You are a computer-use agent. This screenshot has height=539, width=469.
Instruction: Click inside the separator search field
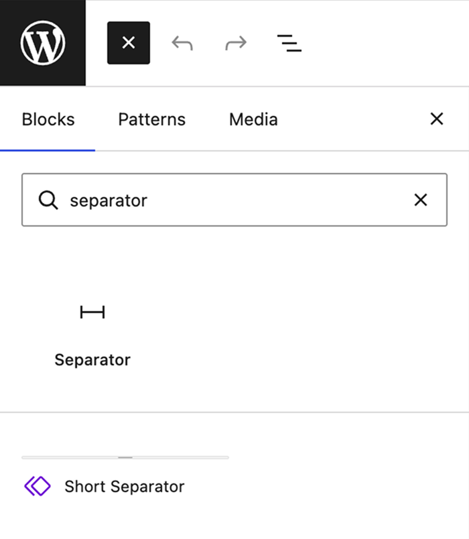(201, 200)
